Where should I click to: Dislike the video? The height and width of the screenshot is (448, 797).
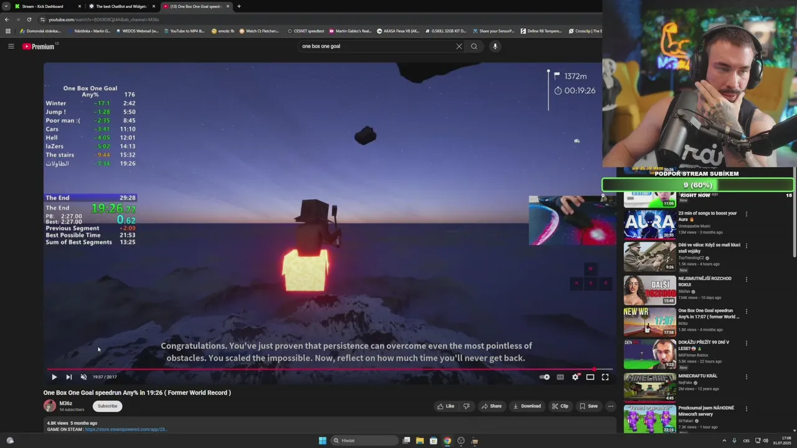pyautogui.click(x=466, y=406)
